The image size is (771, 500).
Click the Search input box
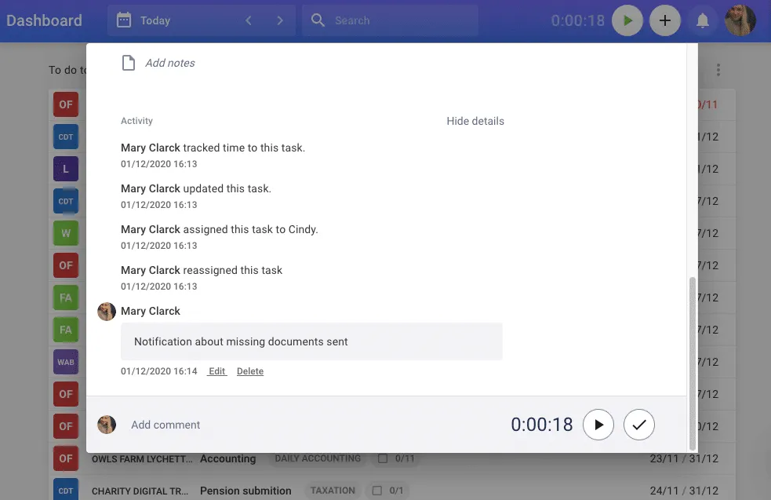(390, 20)
